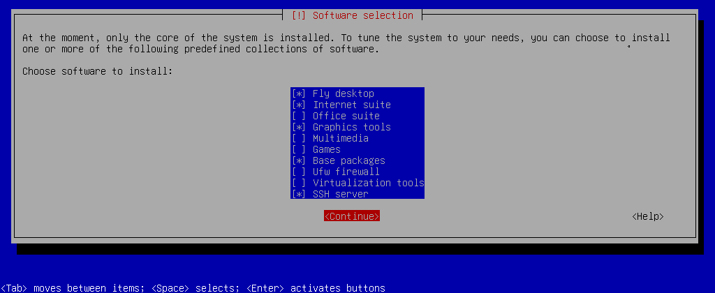Uncheck the Fly desktop checkbox
This screenshot has height=293, width=715.
click(x=299, y=93)
